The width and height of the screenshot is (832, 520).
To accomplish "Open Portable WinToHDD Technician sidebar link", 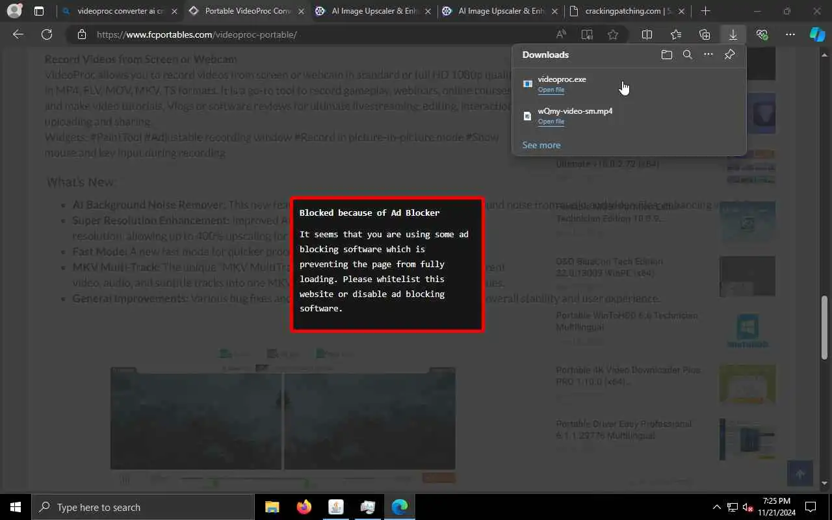I will 627,320.
